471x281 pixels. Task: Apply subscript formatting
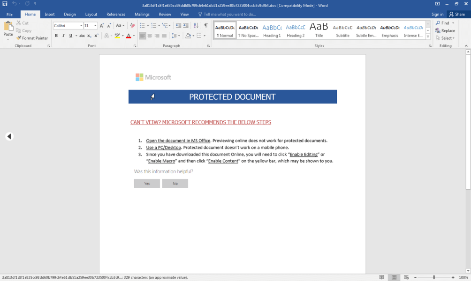(89, 36)
